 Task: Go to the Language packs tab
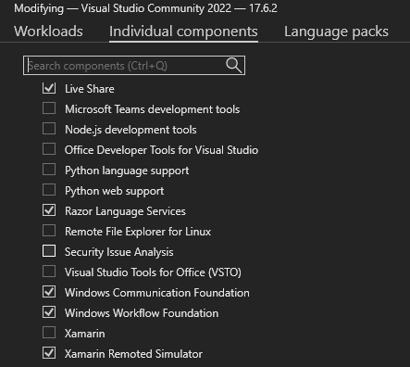tap(336, 32)
